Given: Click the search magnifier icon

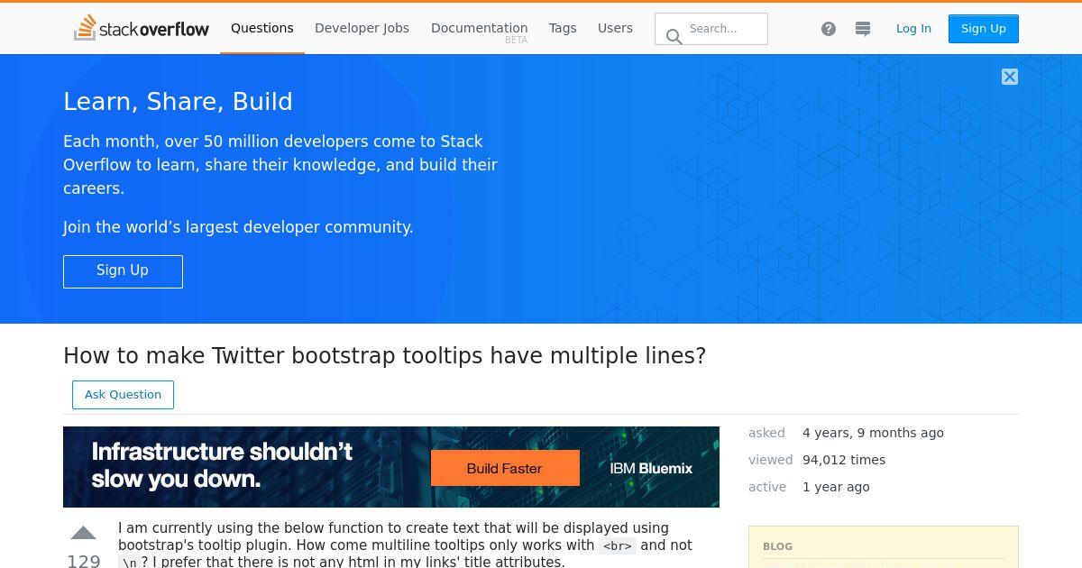Looking at the screenshot, I should tap(674, 36).
